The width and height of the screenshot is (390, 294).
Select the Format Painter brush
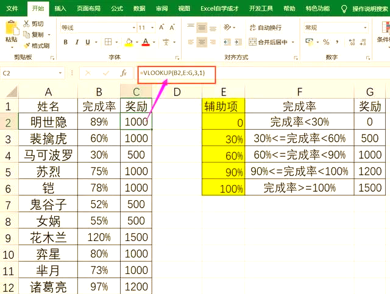[27, 46]
